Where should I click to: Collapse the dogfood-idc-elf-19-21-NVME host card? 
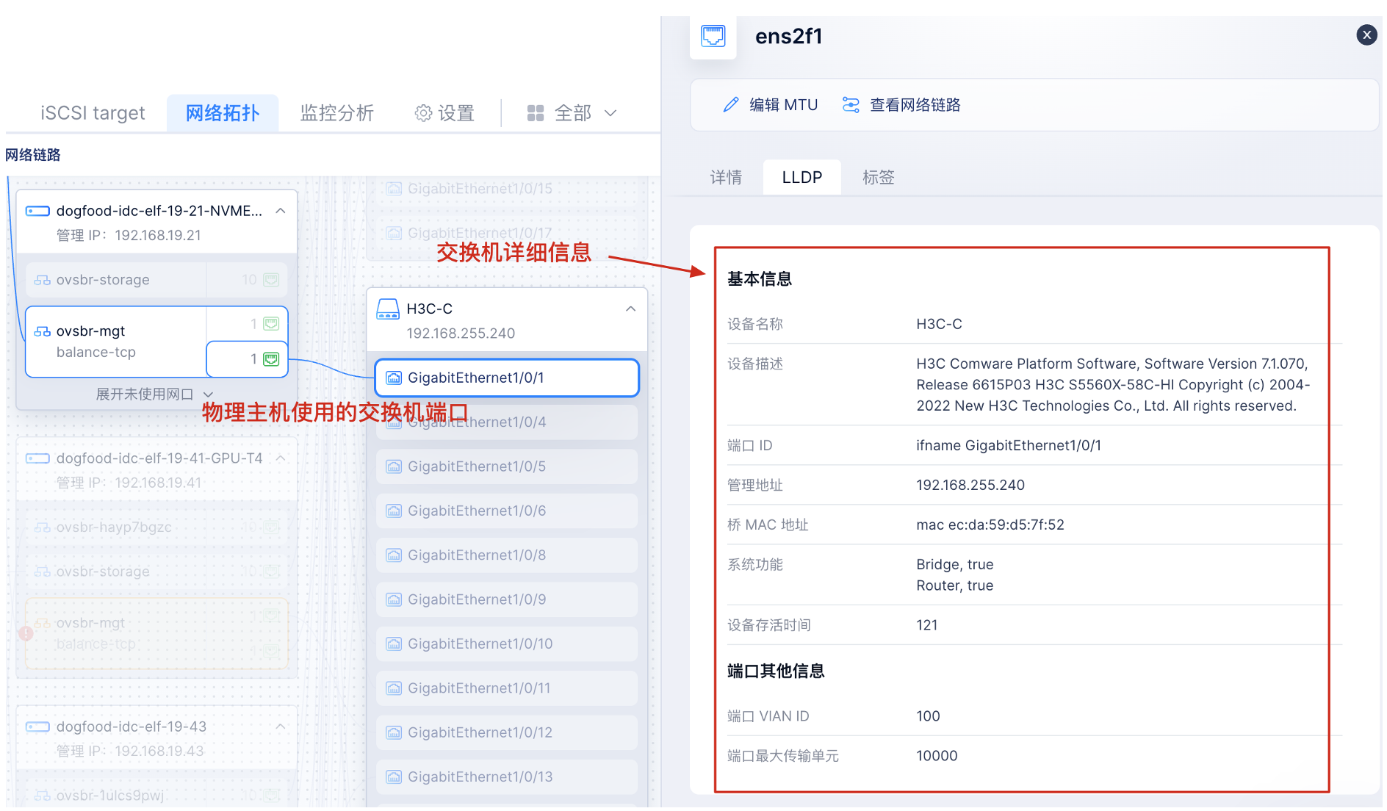[x=281, y=211]
